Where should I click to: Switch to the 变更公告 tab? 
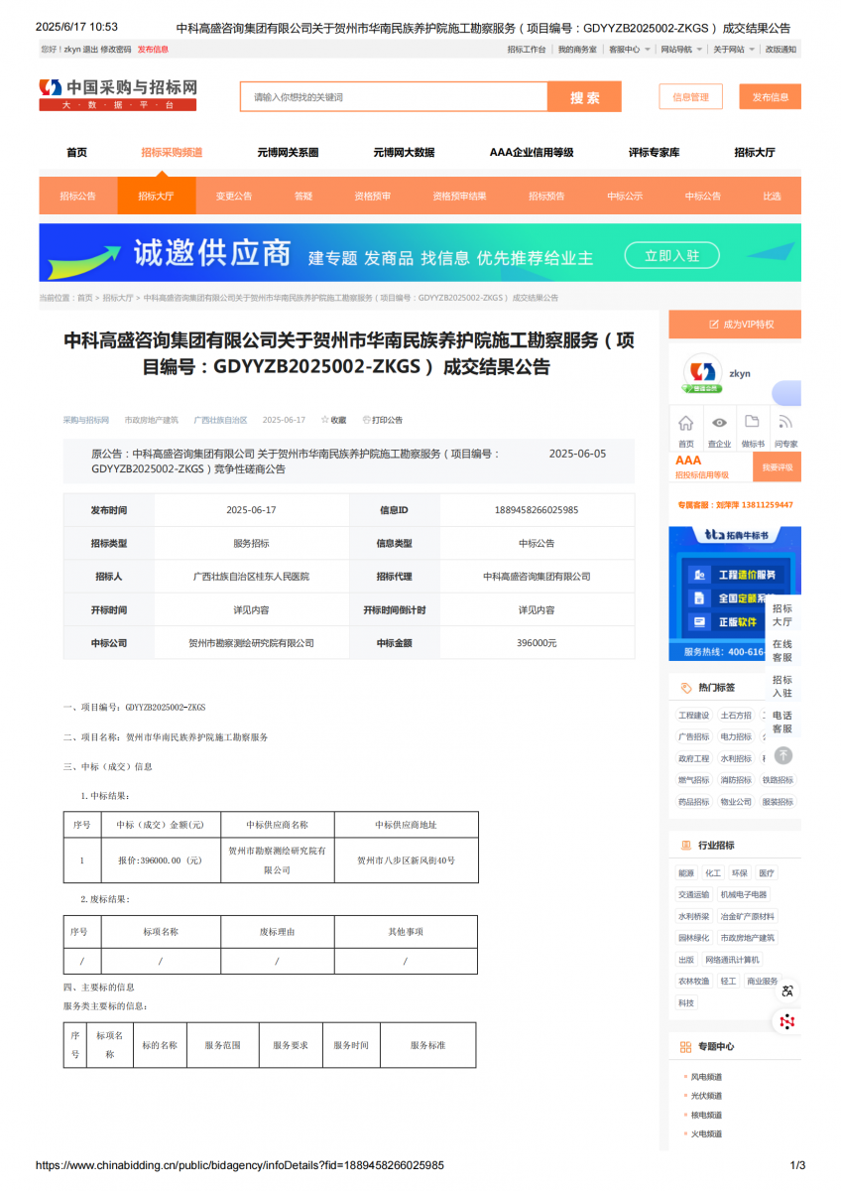tap(234, 197)
